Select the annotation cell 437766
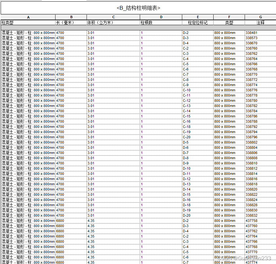Viewport: 276px width, 264px height. coord(261,242)
